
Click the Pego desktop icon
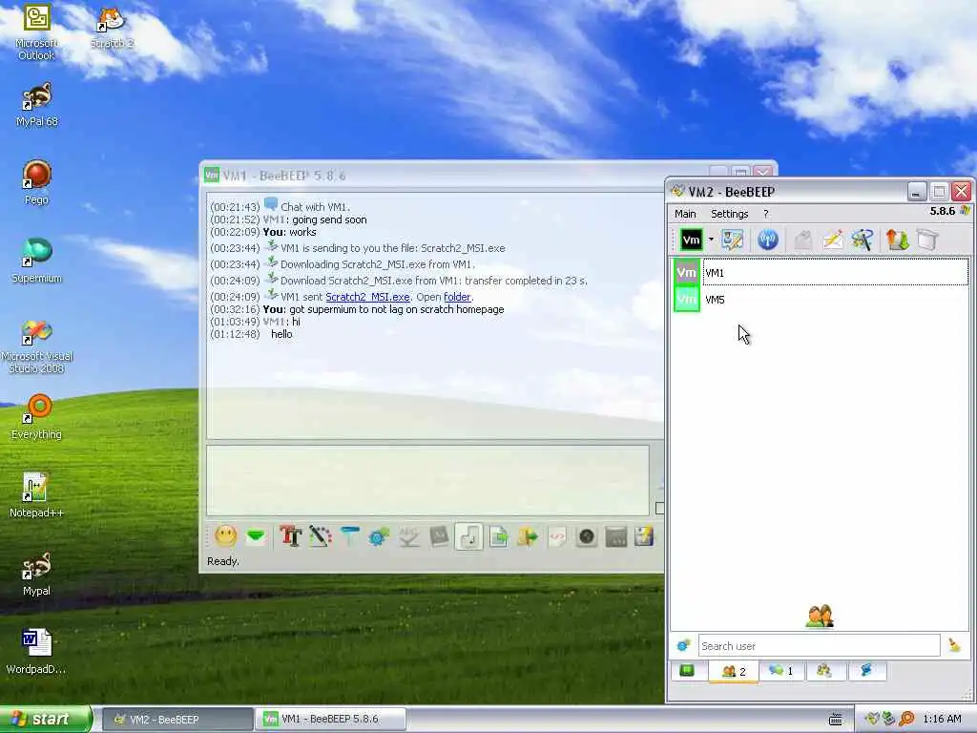click(x=36, y=182)
